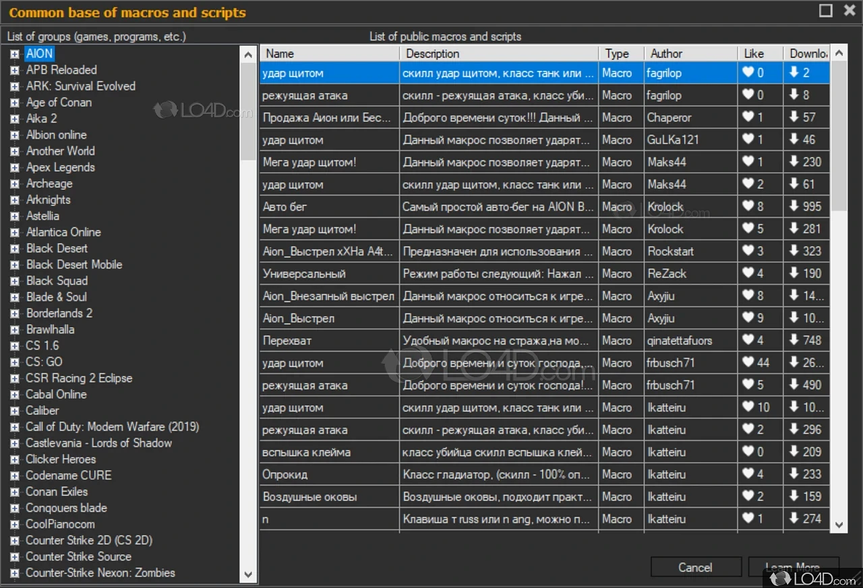Sort macros by the Author column
This screenshot has height=588, width=863.
[x=691, y=53]
